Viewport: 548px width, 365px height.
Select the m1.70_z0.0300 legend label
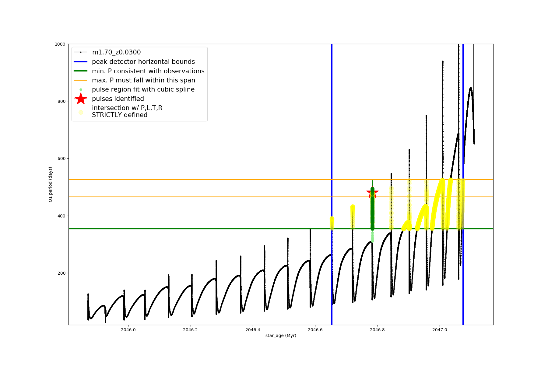116,52
